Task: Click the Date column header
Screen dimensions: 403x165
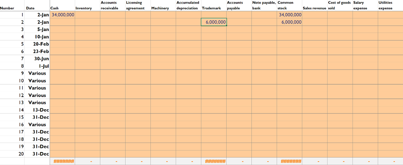Action: (x=37, y=5)
